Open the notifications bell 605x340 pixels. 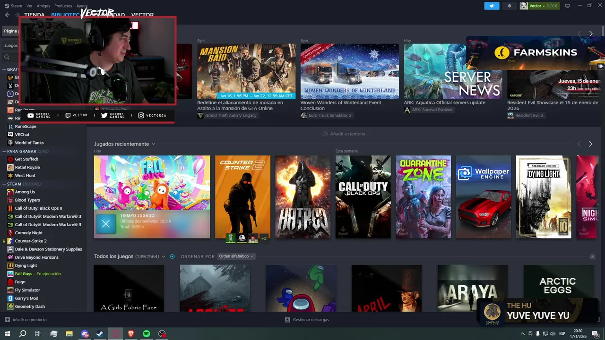click(510, 6)
